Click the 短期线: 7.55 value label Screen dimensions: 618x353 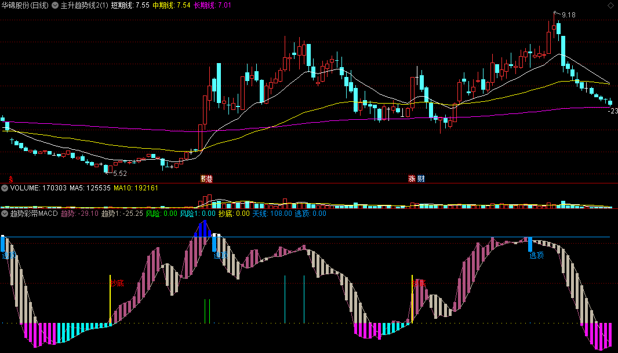point(130,6)
